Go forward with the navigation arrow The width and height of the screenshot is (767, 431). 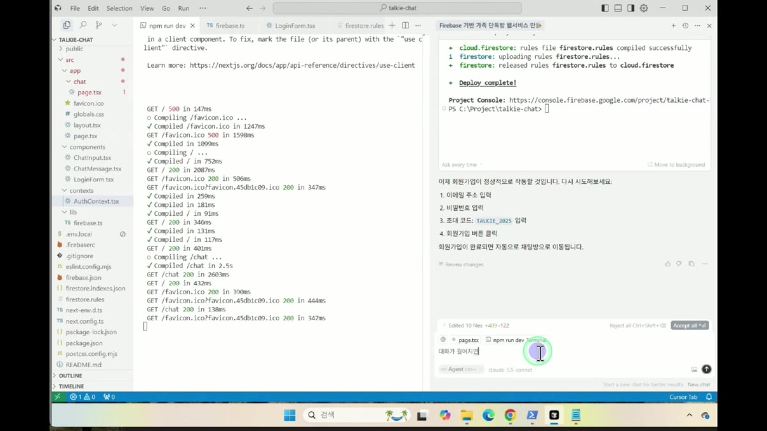click(x=263, y=8)
